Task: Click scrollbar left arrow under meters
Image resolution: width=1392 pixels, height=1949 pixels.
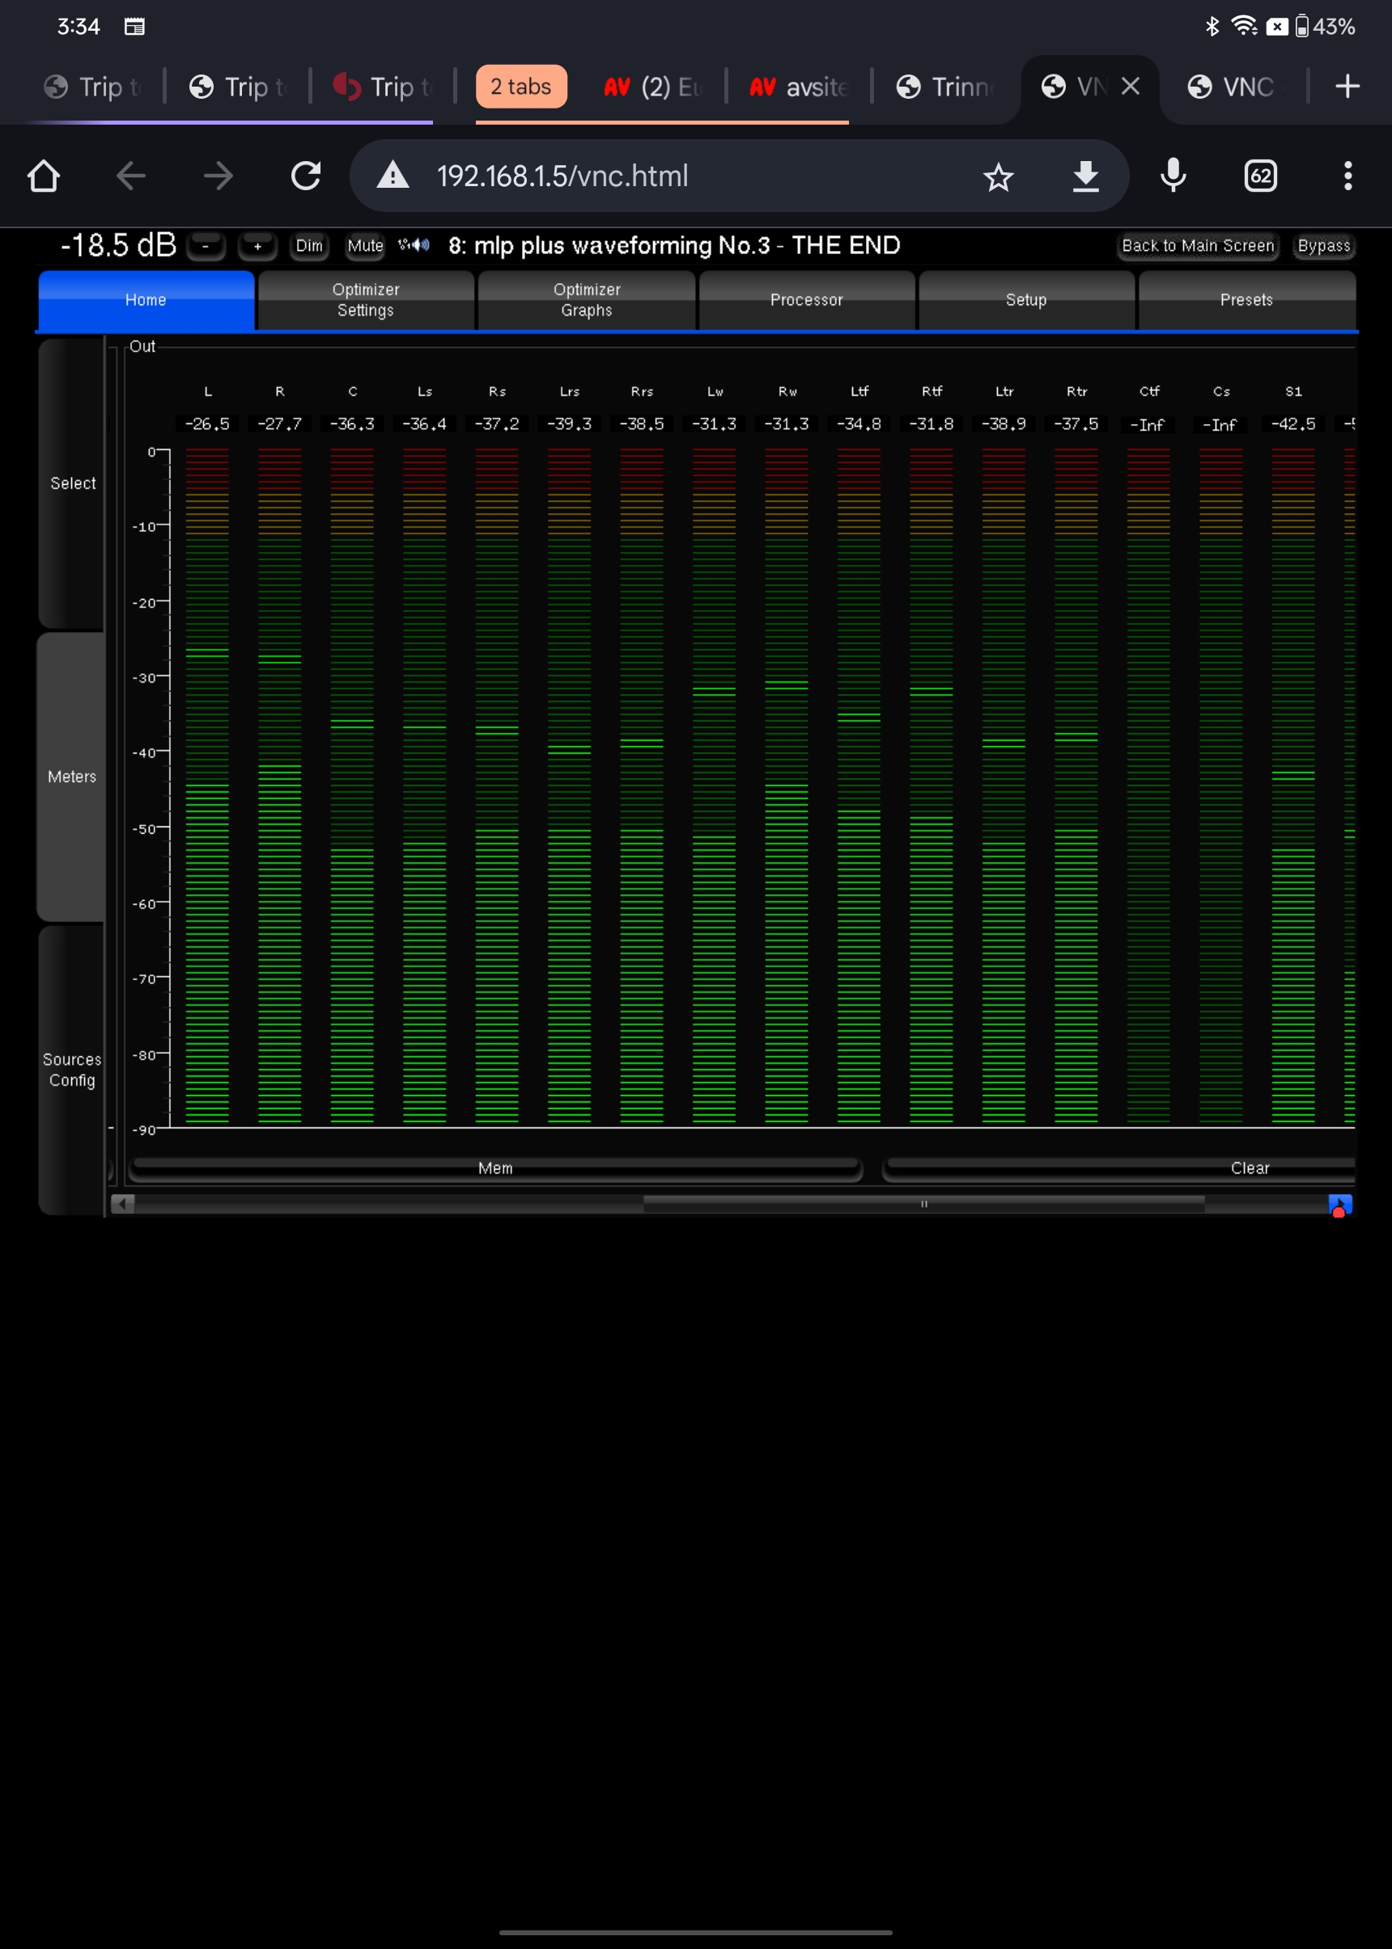Action: point(122,1204)
